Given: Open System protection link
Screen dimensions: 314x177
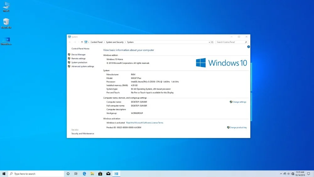Looking at the screenshot, I should 79,62.
